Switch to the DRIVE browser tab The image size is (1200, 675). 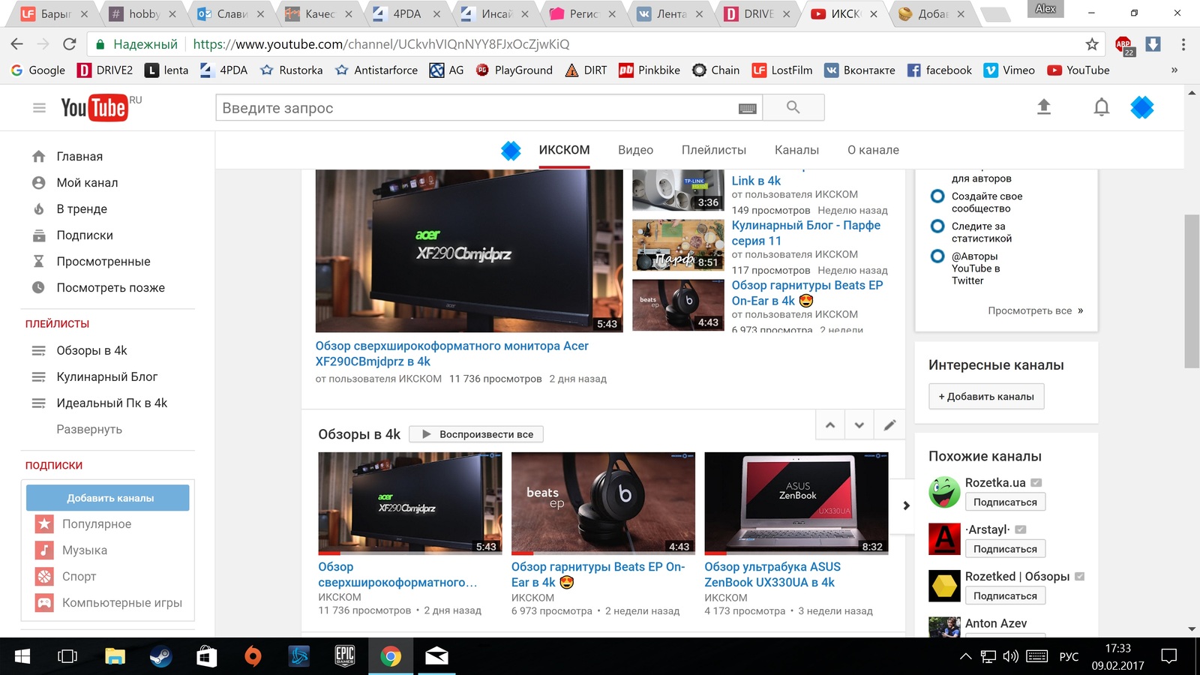pyautogui.click(x=758, y=13)
